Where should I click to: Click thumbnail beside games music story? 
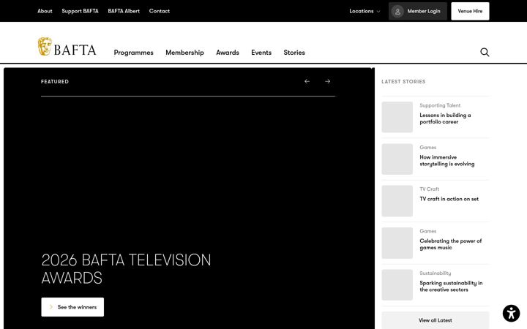click(x=397, y=243)
